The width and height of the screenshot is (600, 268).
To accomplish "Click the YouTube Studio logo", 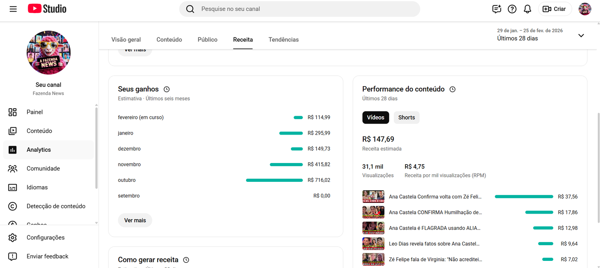I will [x=47, y=9].
